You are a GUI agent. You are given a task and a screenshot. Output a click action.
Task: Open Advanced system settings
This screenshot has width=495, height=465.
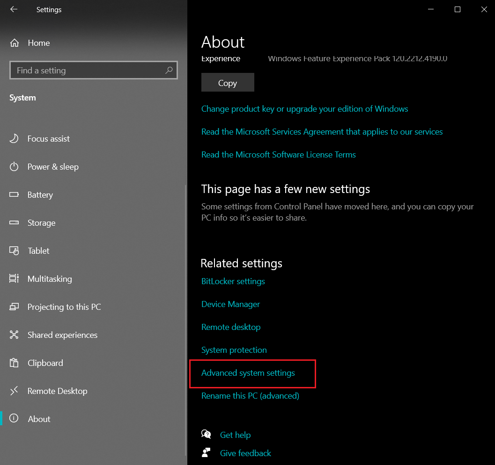(x=248, y=373)
